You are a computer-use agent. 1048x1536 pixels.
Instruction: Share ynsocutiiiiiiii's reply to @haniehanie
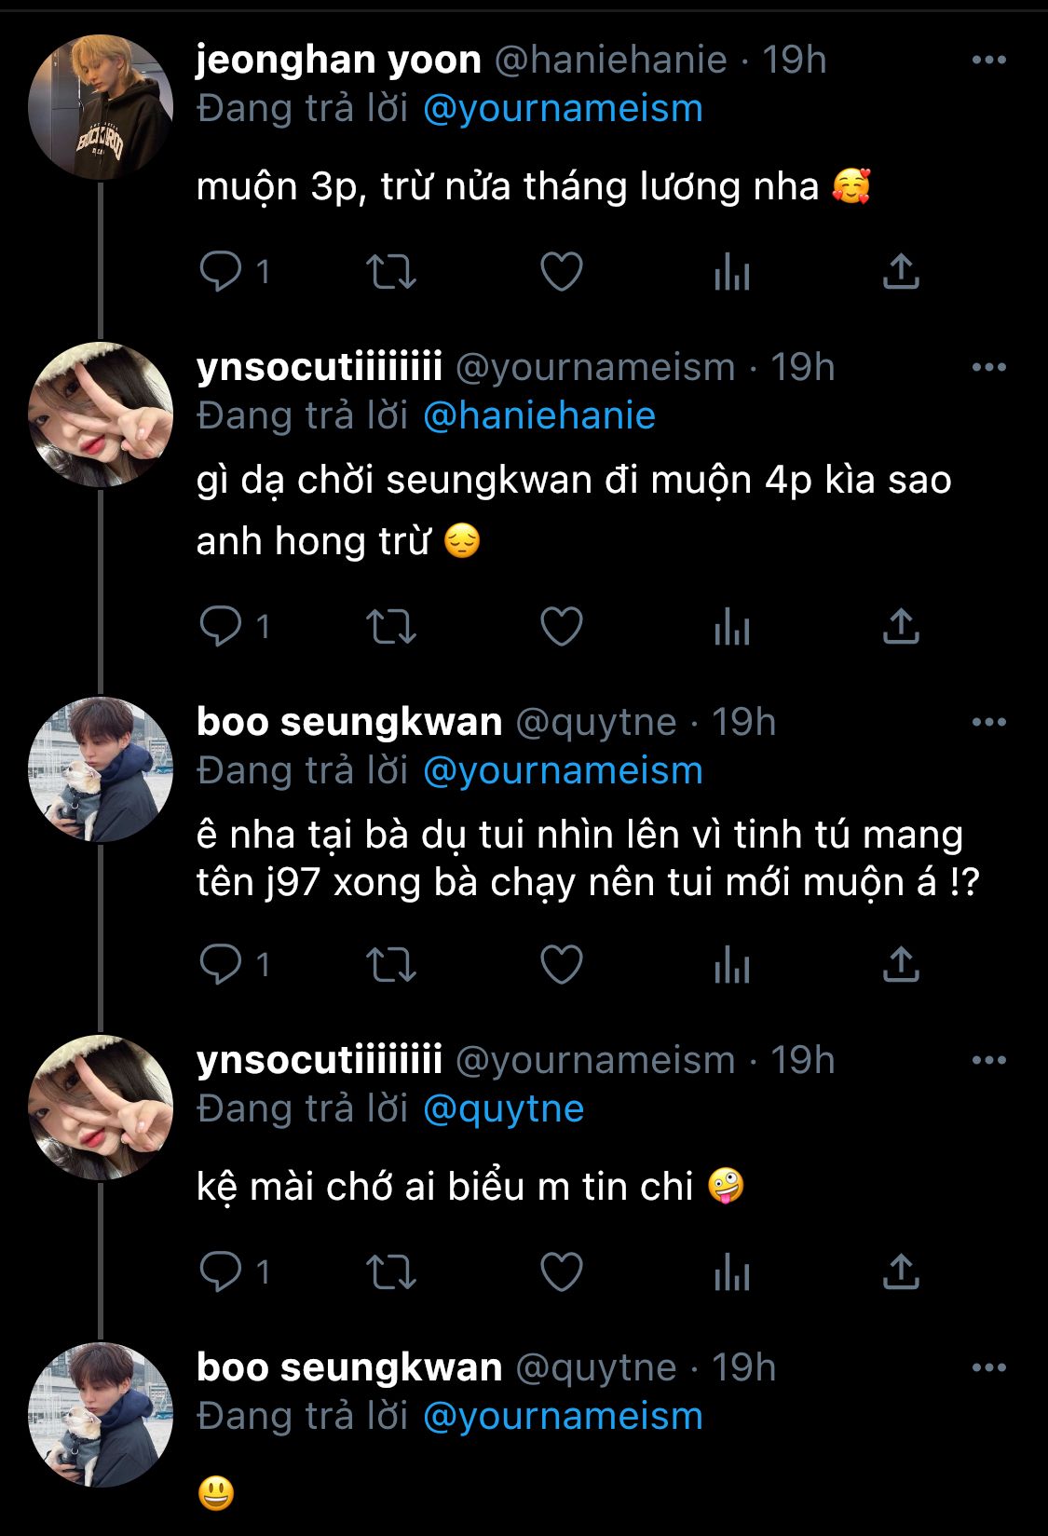(901, 626)
